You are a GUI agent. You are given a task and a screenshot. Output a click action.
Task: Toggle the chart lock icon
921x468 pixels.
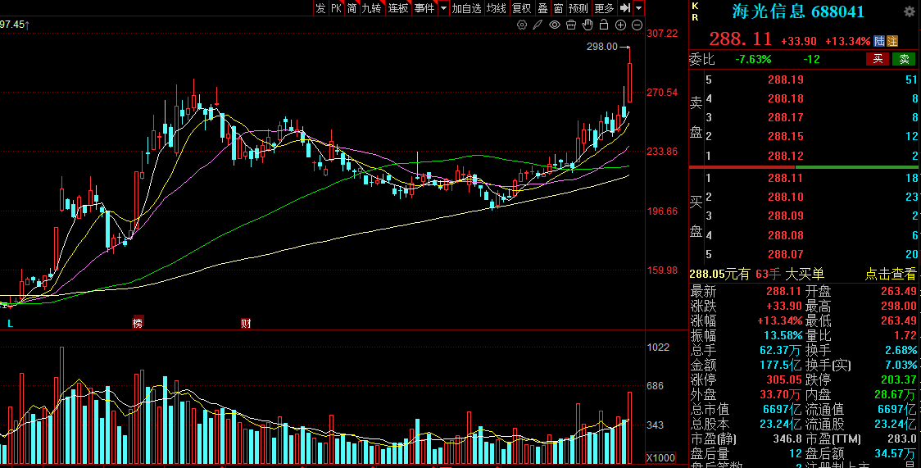(604, 25)
